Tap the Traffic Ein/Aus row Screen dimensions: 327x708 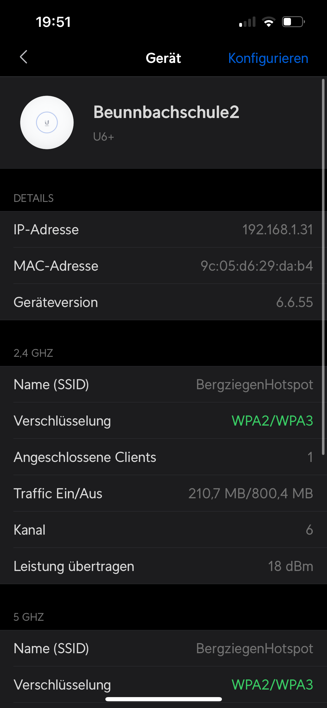163,494
